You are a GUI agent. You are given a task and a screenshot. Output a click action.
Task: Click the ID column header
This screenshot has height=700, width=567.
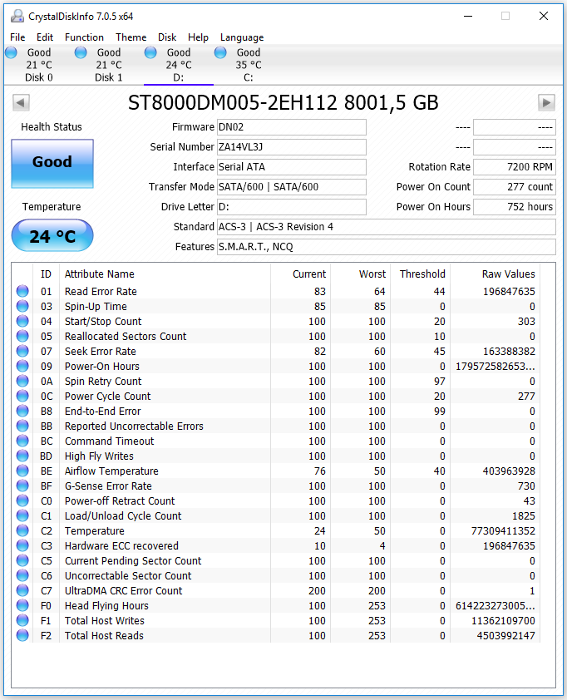[x=46, y=274]
